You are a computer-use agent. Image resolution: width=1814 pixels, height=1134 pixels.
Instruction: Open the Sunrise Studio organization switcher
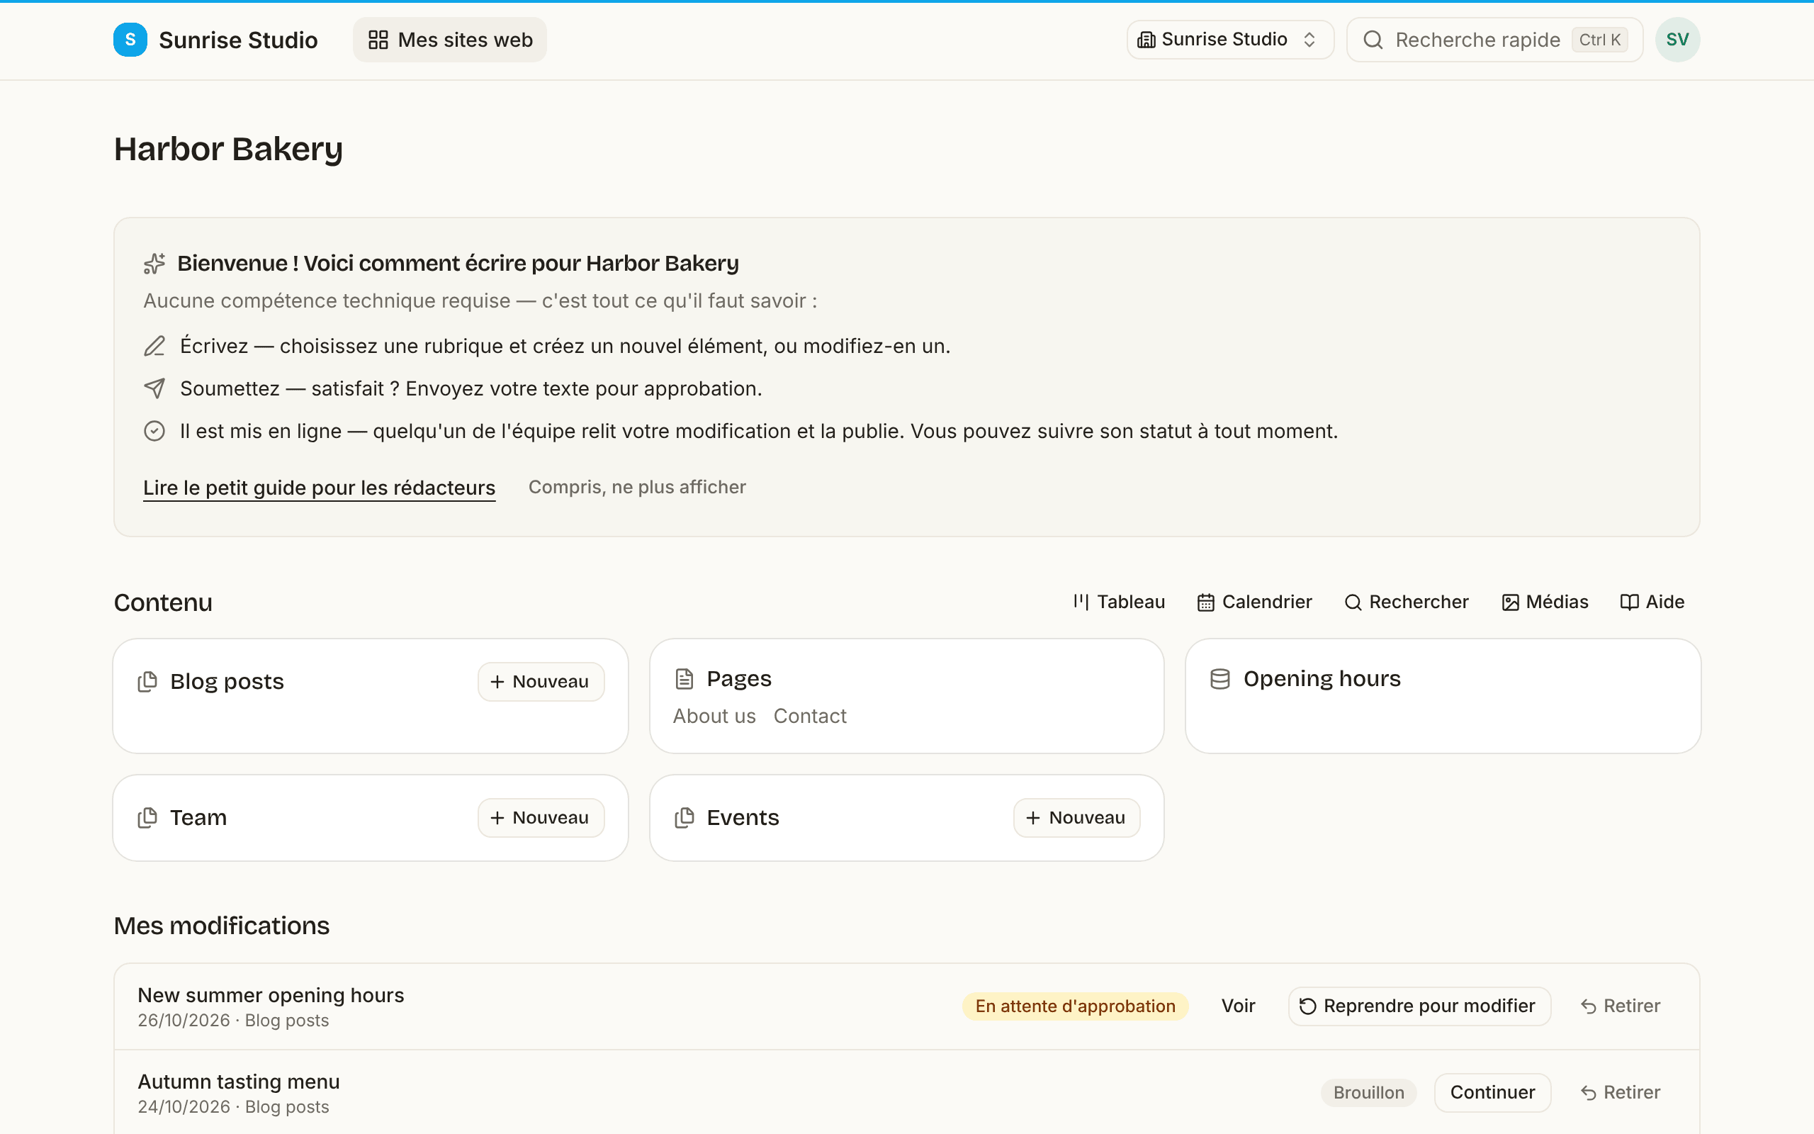pos(1229,40)
